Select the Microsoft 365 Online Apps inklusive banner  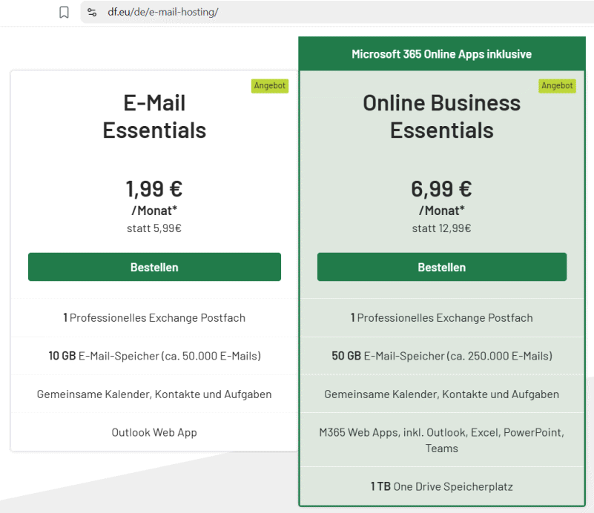coord(442,54)
